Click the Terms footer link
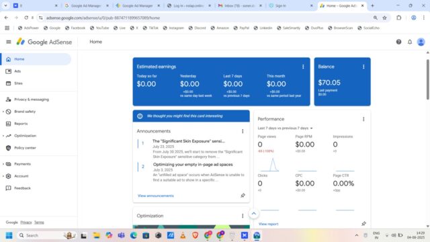This screenshot has height=242, width=430. pos(39,223)
